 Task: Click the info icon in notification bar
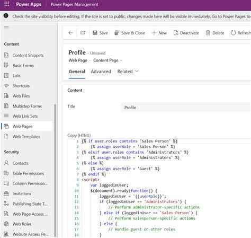[6, 16]
